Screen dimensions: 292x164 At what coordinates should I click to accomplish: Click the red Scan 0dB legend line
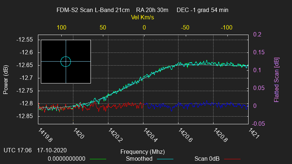232,159
